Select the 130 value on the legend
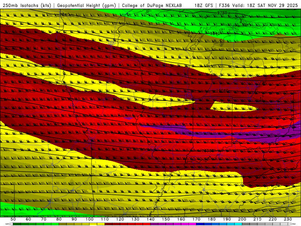Image resolution: width=301 pixels, height=226 pixels. (x=135, y=219)
